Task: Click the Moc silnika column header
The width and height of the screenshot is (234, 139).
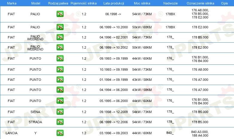Action: 142,3
